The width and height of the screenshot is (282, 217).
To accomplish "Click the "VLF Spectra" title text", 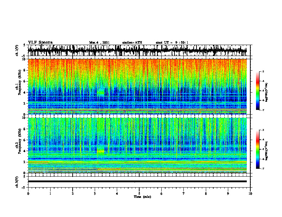I will click(x=40, y=43).
